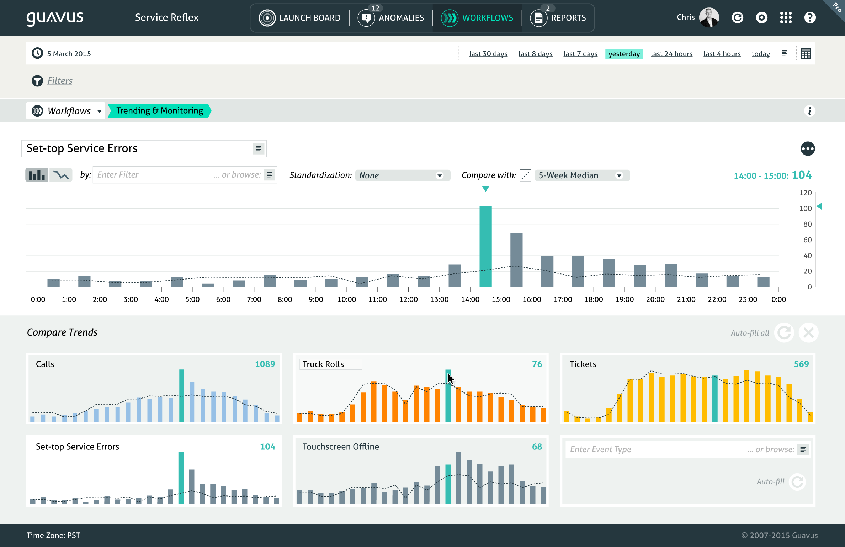This screenshot has width=845, height=547.
Task: Open the three-dots more options menu
Action: pos(808,148)
